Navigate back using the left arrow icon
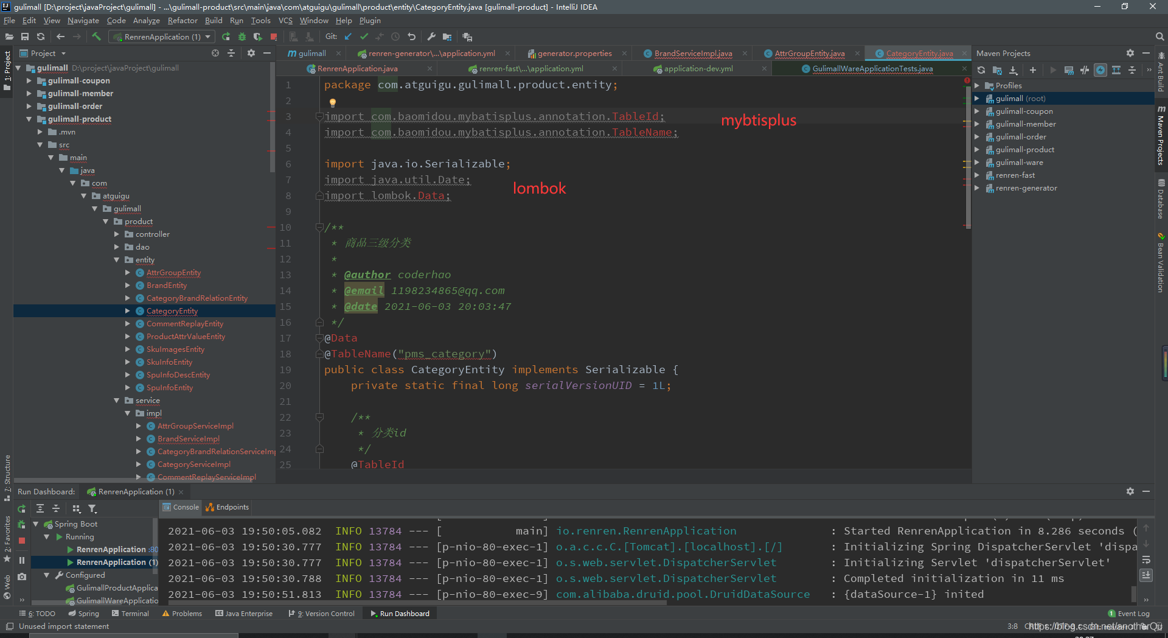 pyautogui.click(x=60, y=37)
